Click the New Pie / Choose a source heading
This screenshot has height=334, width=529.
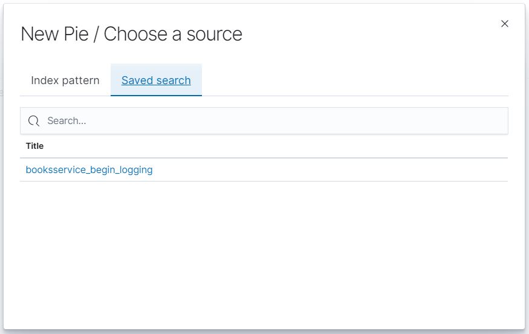point(131,34)
